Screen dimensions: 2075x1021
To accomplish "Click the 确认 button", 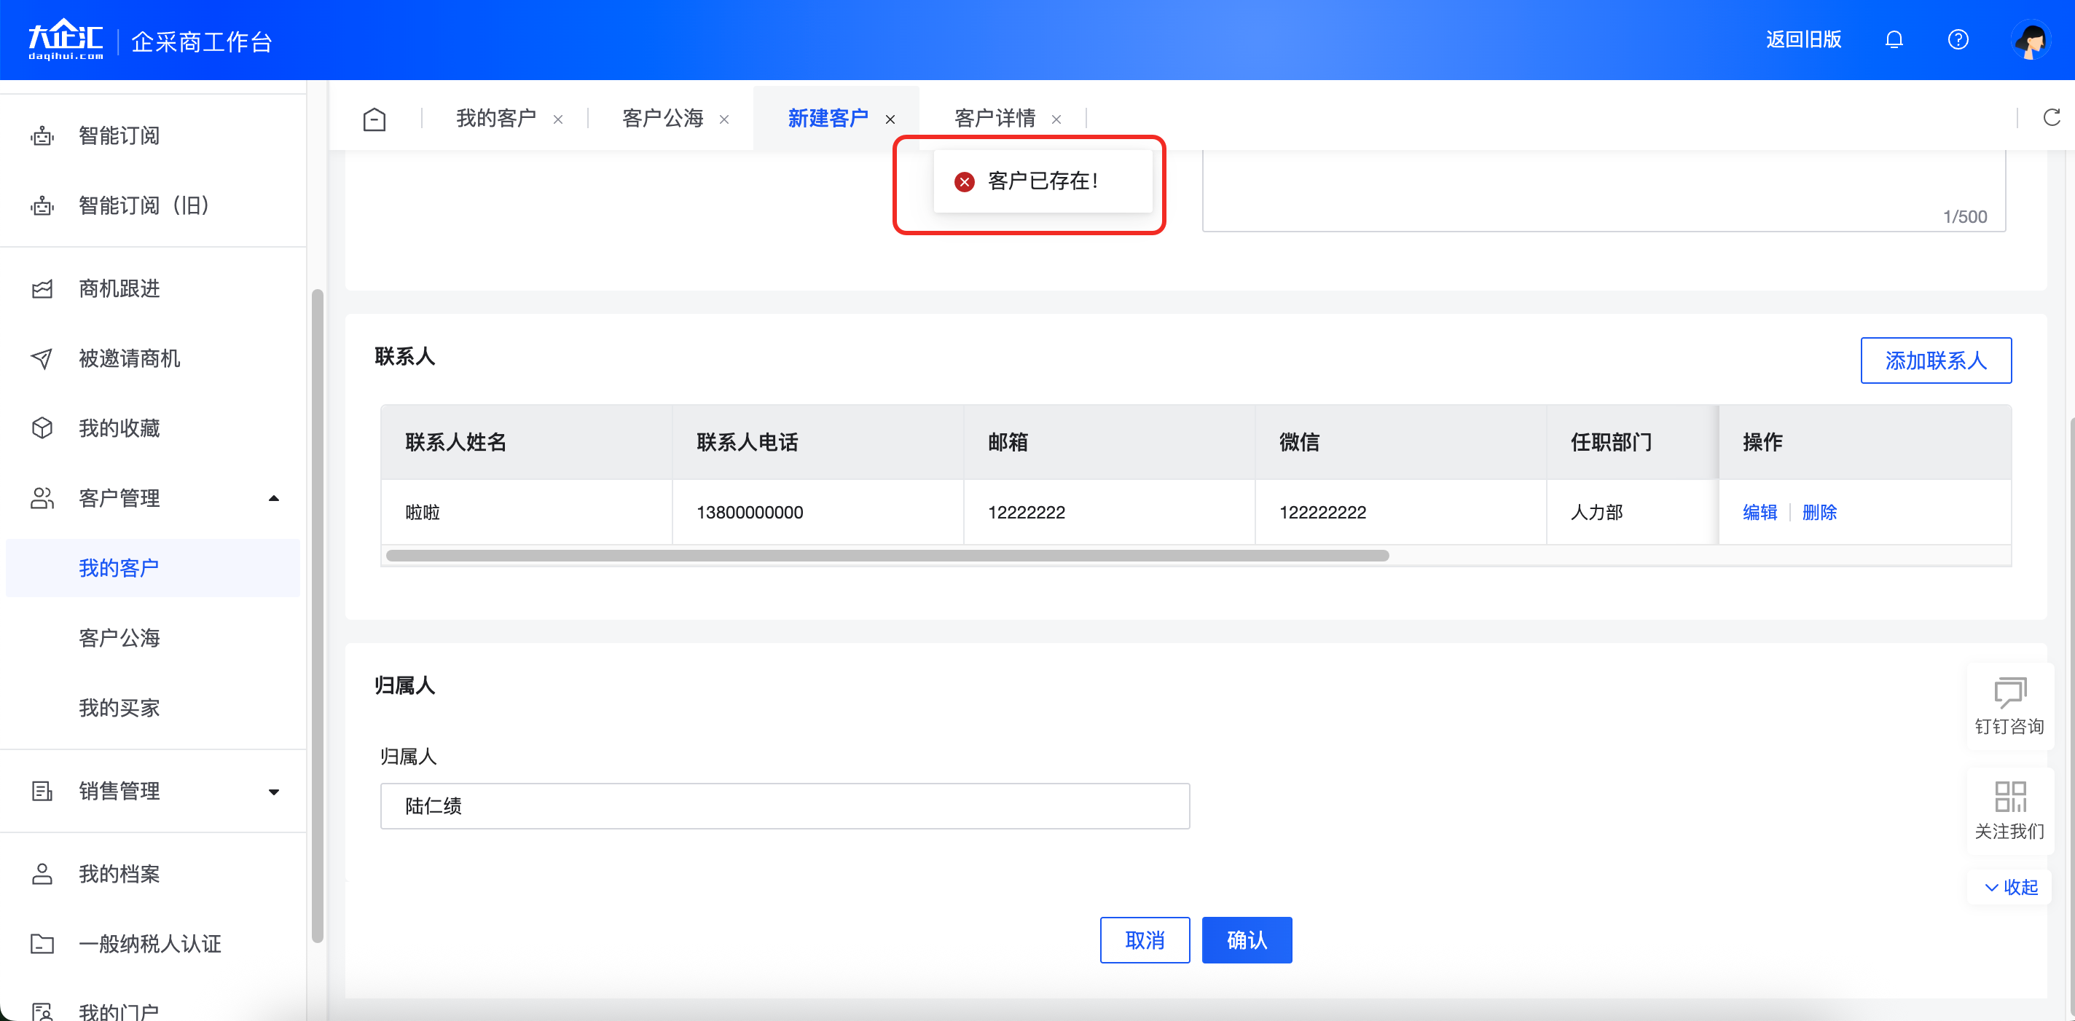I will pyautogui.click(x=1247, y=939).
